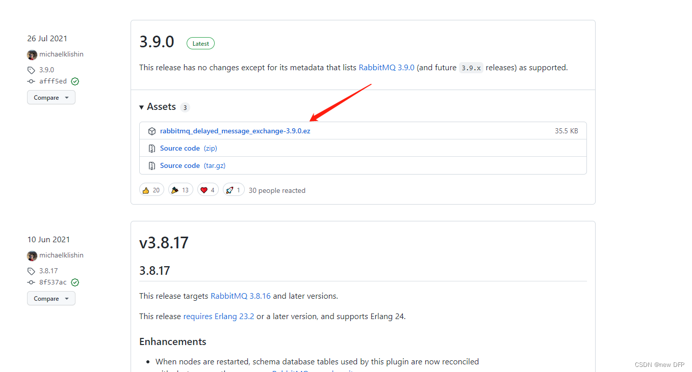Click the 3.8.17 subheading

[x=155, y=271]
